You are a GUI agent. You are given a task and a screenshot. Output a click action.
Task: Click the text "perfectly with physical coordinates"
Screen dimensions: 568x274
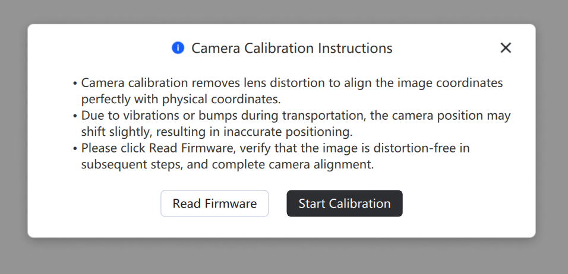coord(181,99)
